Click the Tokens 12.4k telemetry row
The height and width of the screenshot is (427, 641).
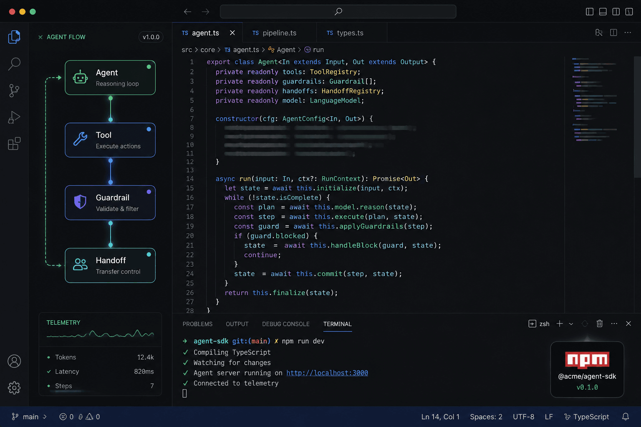point(100,357)
